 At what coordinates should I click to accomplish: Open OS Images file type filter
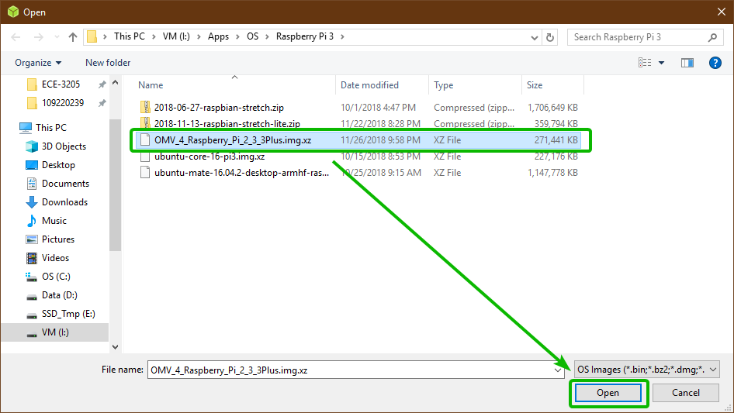[x=646, y=370]
